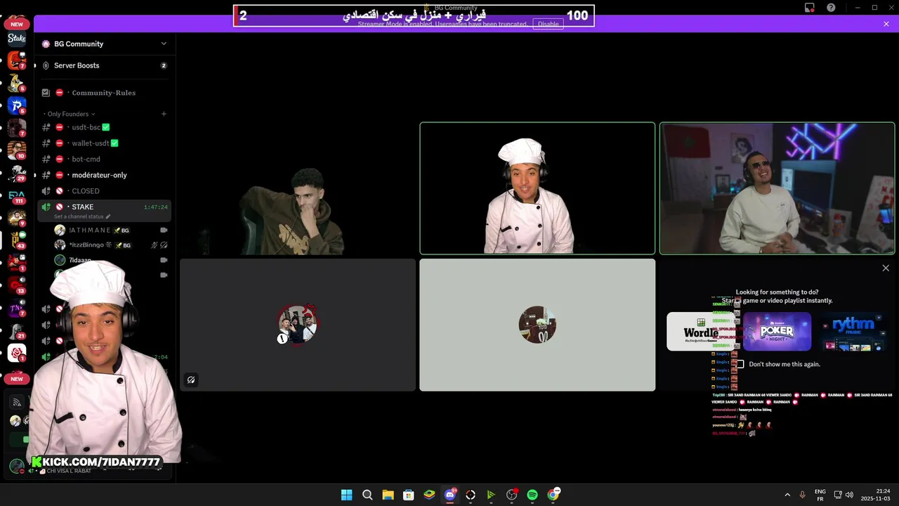Select video tile of man in brown hoodie
Viewport: 899px width, 506px height.
click(298, 188)
